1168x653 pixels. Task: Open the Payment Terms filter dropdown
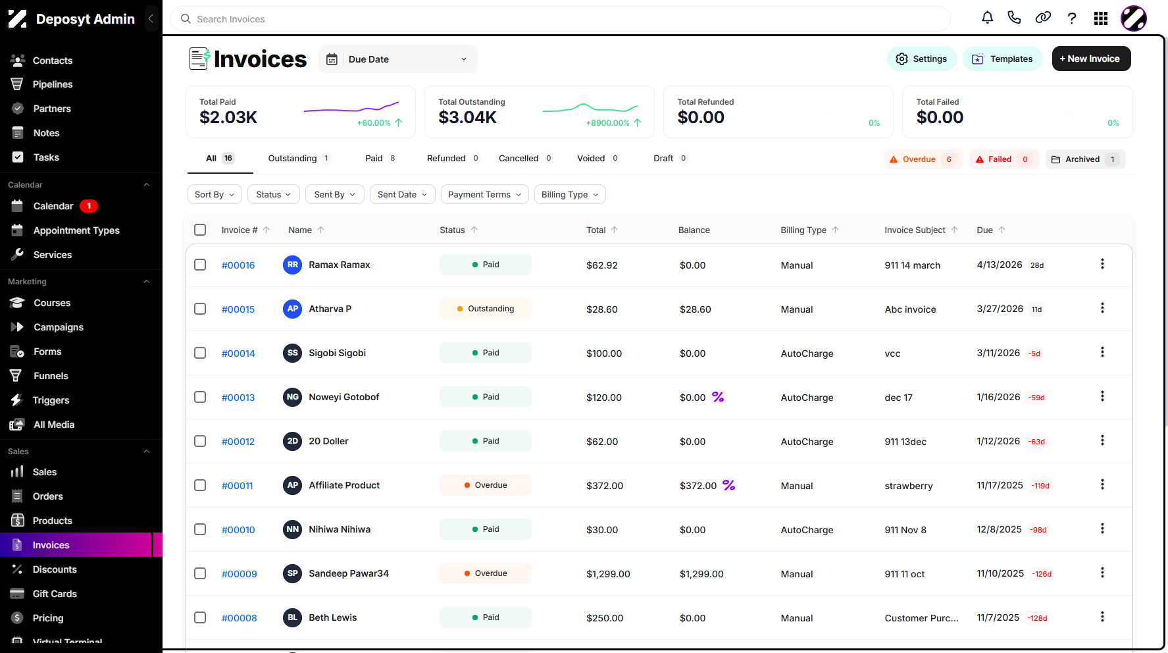pos(484,194)
